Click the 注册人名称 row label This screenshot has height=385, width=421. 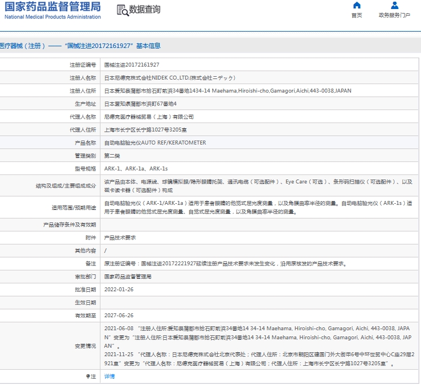click(x=83, y=78)
